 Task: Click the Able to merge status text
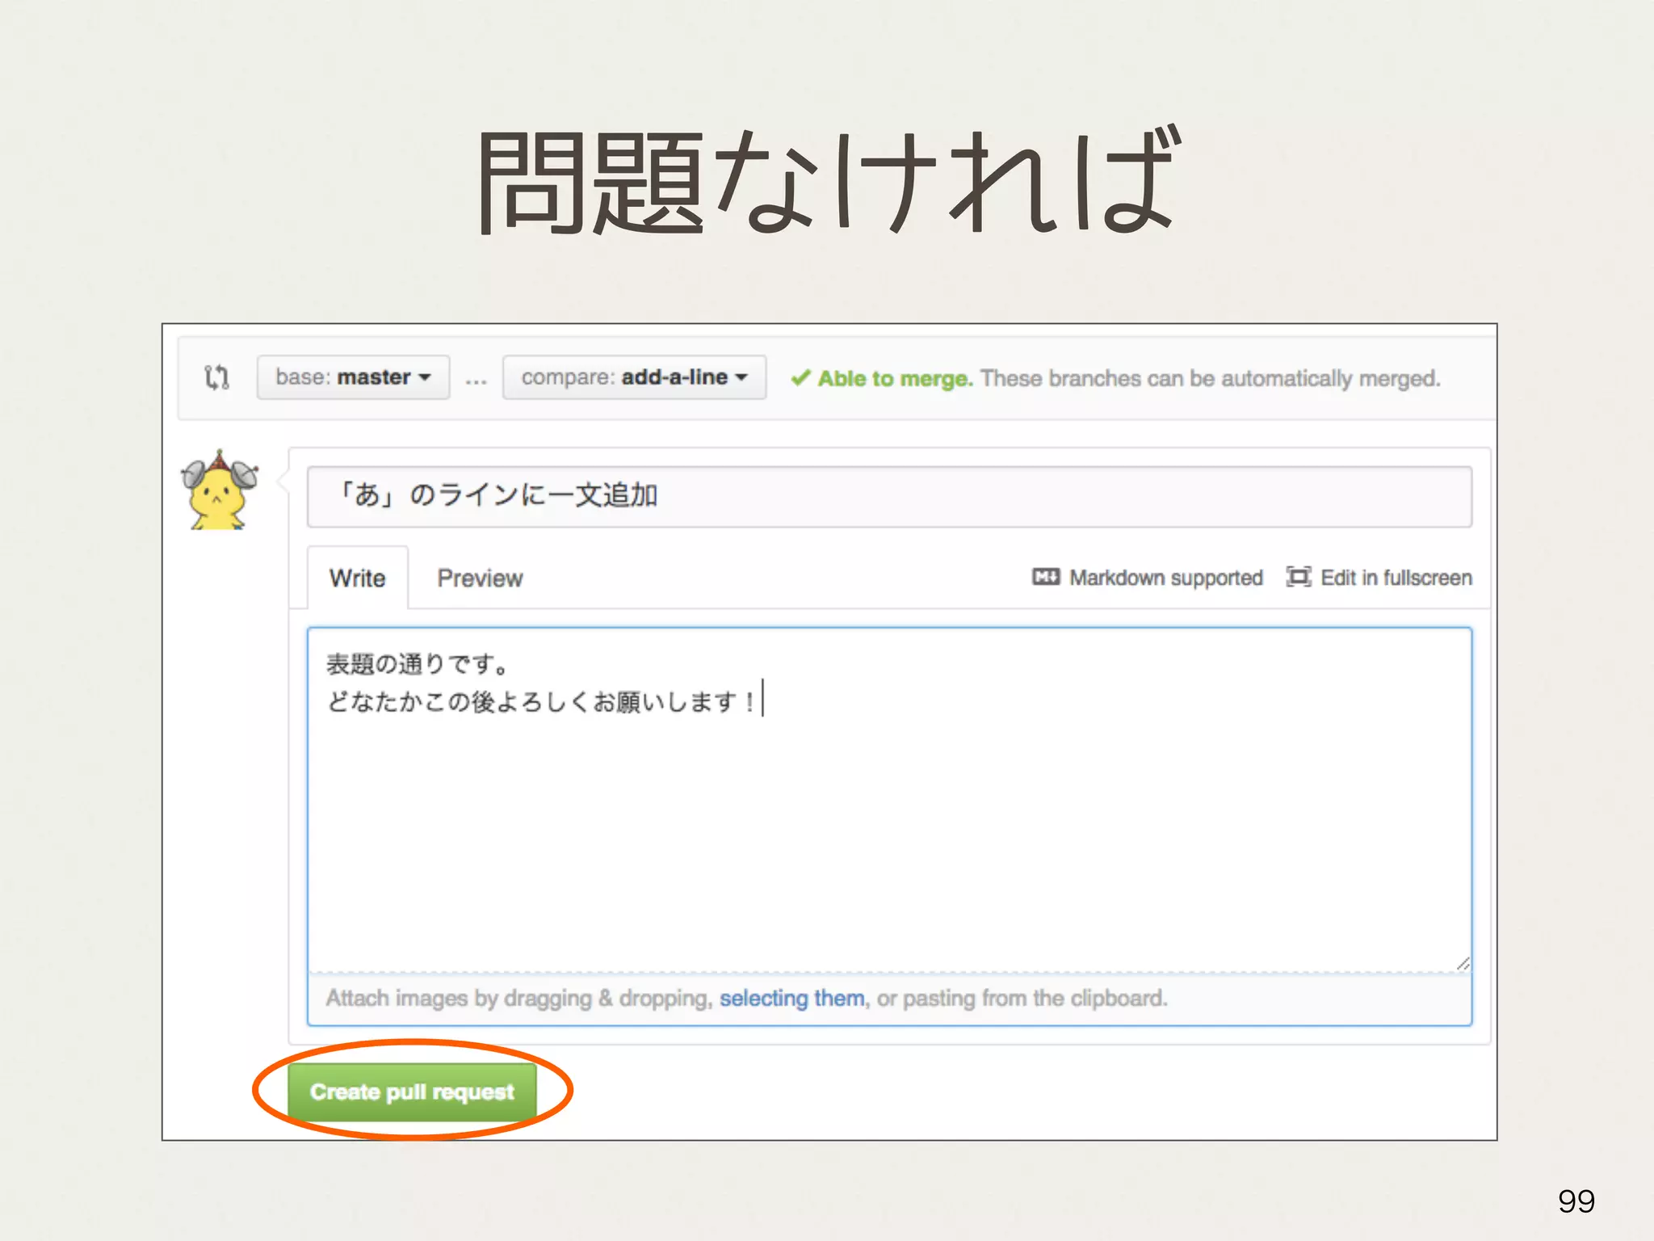pyautogui.click(x=895, y=378)
